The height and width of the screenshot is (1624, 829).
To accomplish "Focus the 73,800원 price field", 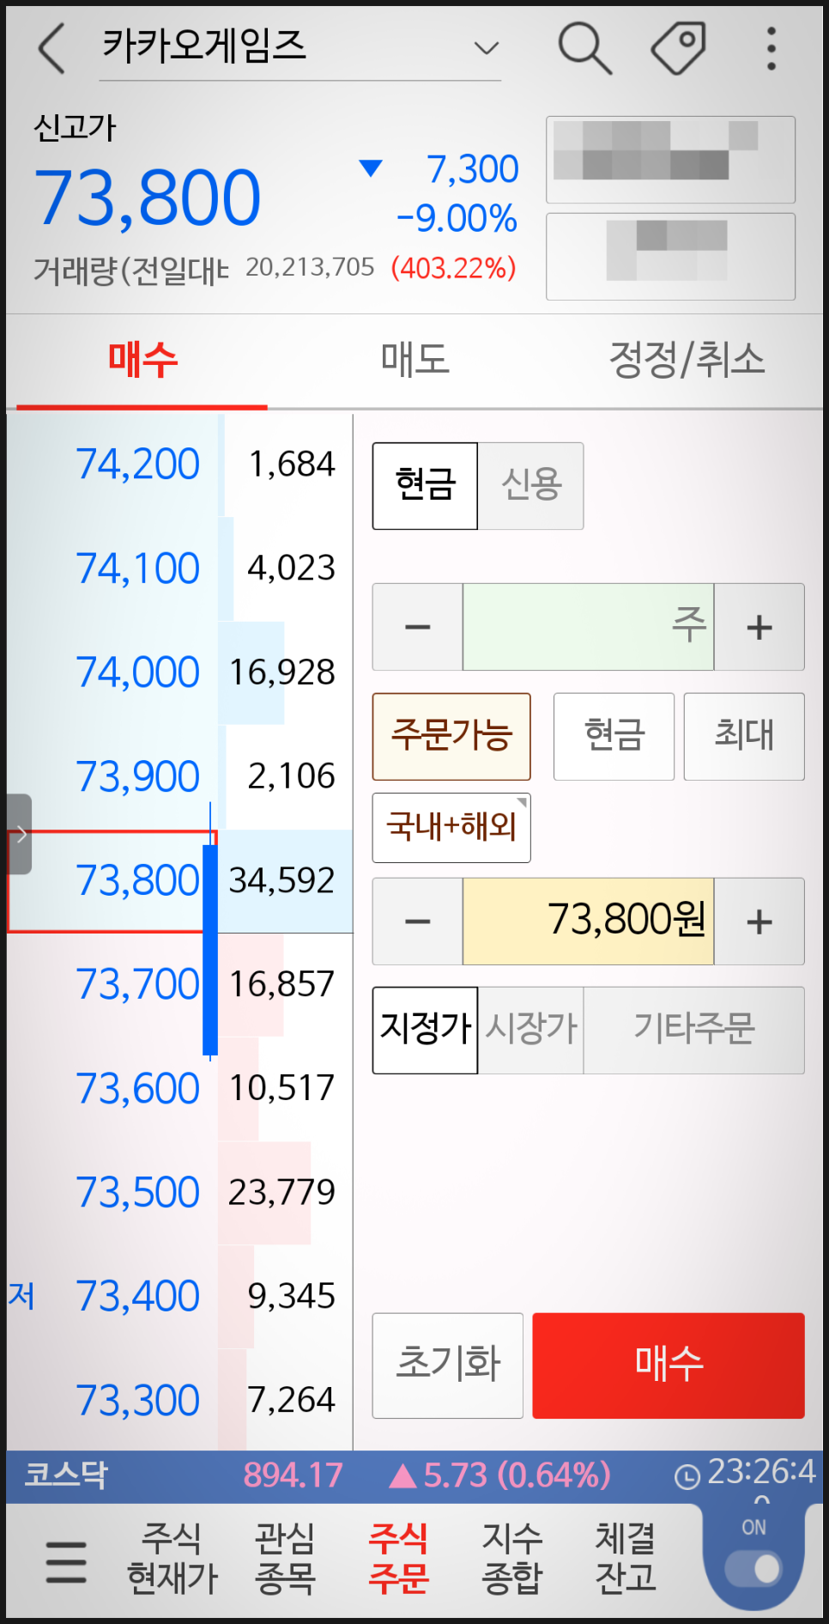I will pos(589,921).
